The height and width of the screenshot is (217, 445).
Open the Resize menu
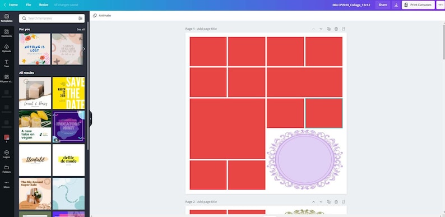(44, 5)
